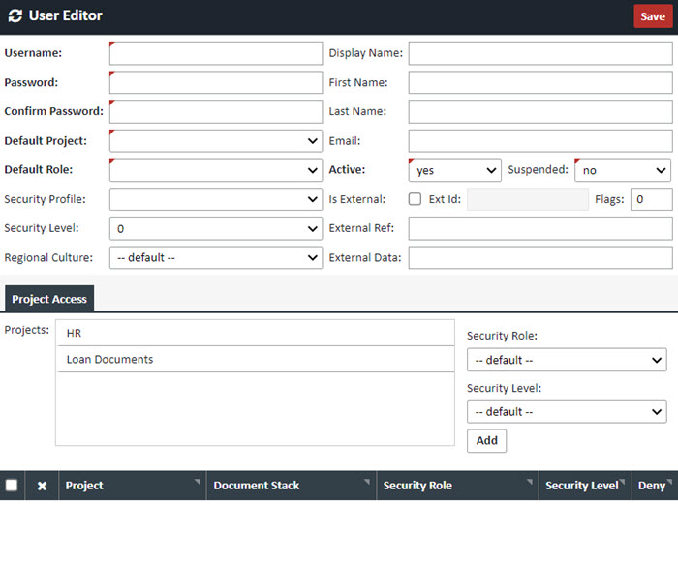Click the refresh icon beside User Editor
678x562 pixels.
[15, 16]
